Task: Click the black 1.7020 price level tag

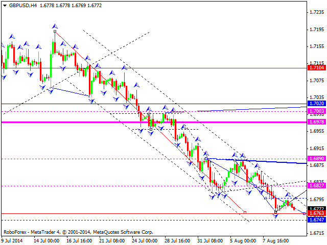Action: click(316, 104)
